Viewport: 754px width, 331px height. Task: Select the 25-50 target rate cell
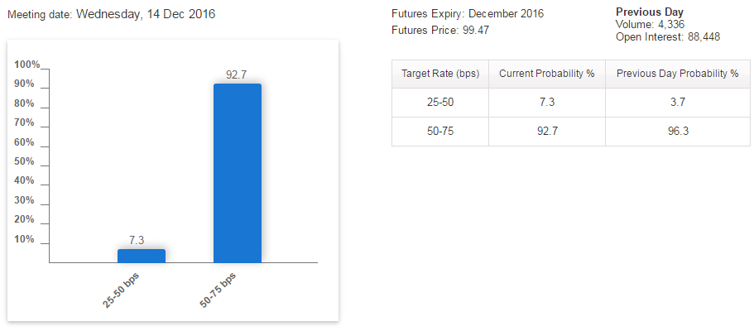pyautogui.click(x=440, y=103)
